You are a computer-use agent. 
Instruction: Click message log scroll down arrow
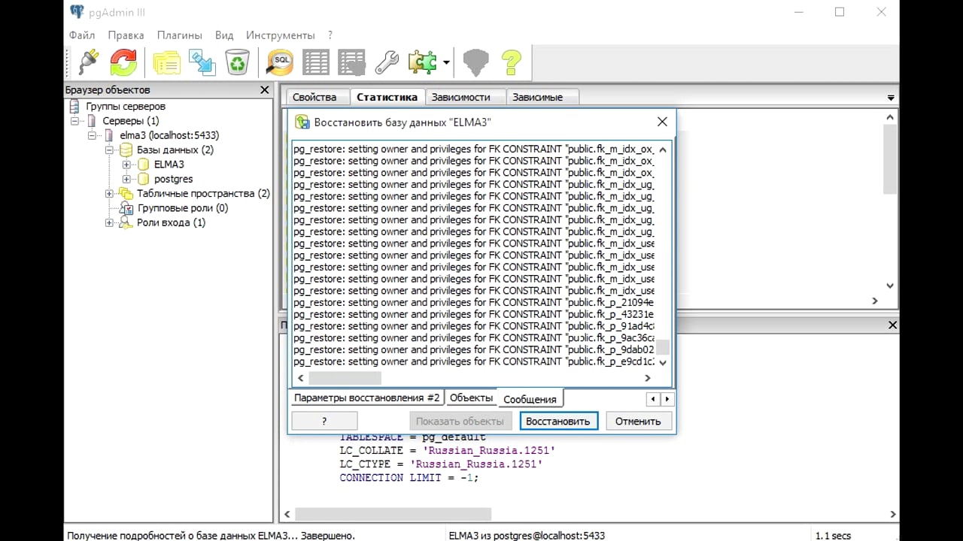[x=663, y=363]
